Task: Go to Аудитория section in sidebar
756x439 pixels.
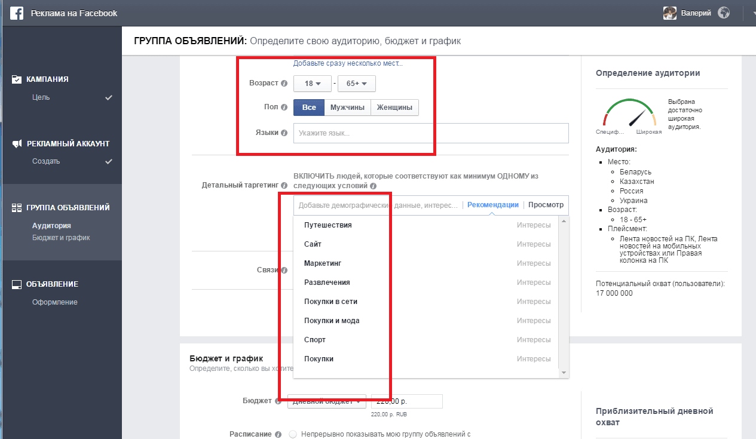Action: pos(51,226)
